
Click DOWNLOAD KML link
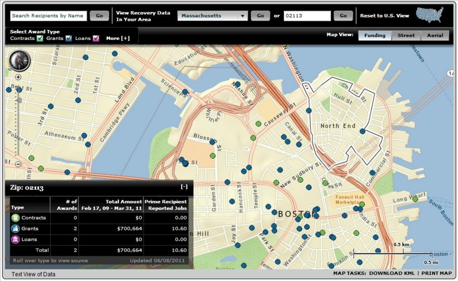point(391,273)
